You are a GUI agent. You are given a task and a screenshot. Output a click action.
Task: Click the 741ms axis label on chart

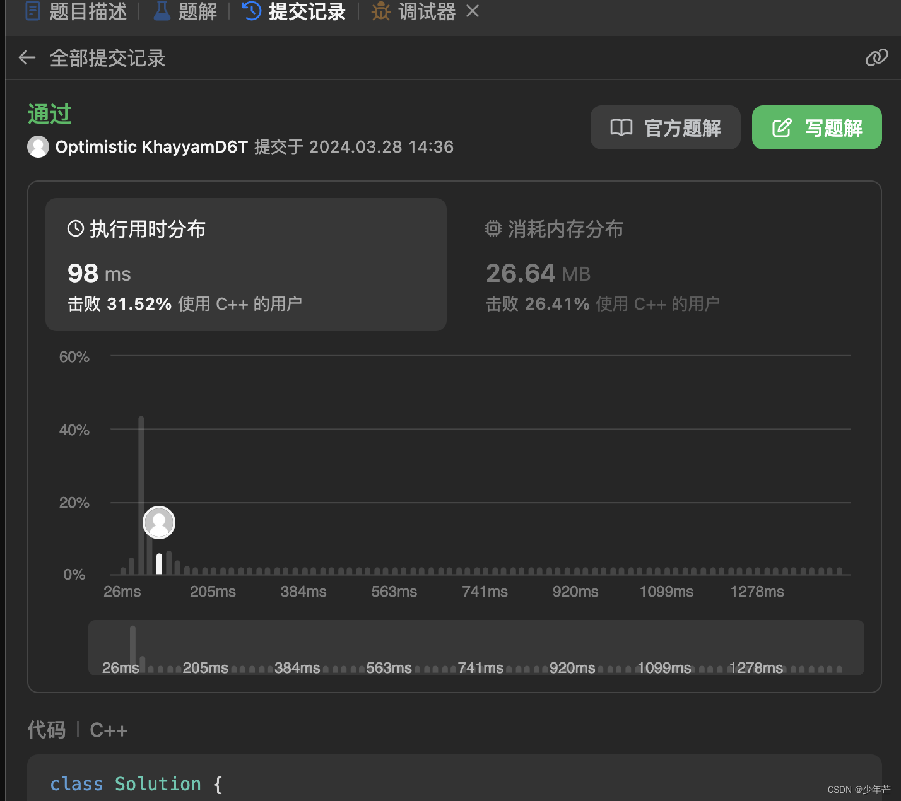pyautogui.click(x=485, y=592)
